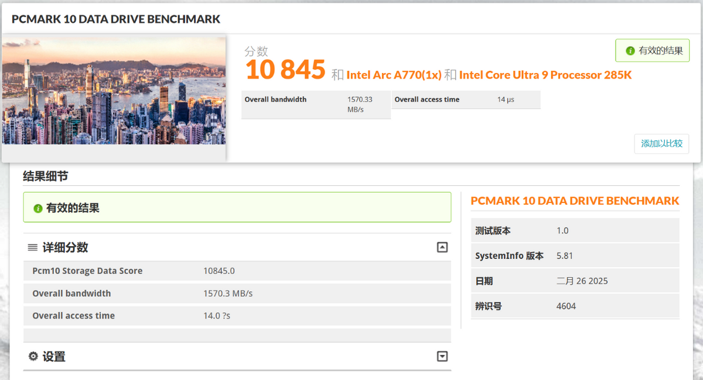Screen dimensions: 703x380
Task: Click the 测试版本 row label
Action: point(493,231)
